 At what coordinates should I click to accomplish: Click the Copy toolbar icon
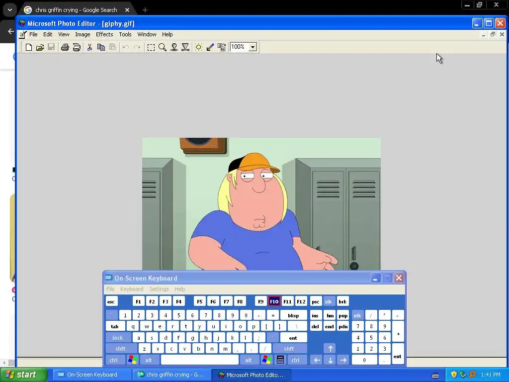(x=101, y=47)
